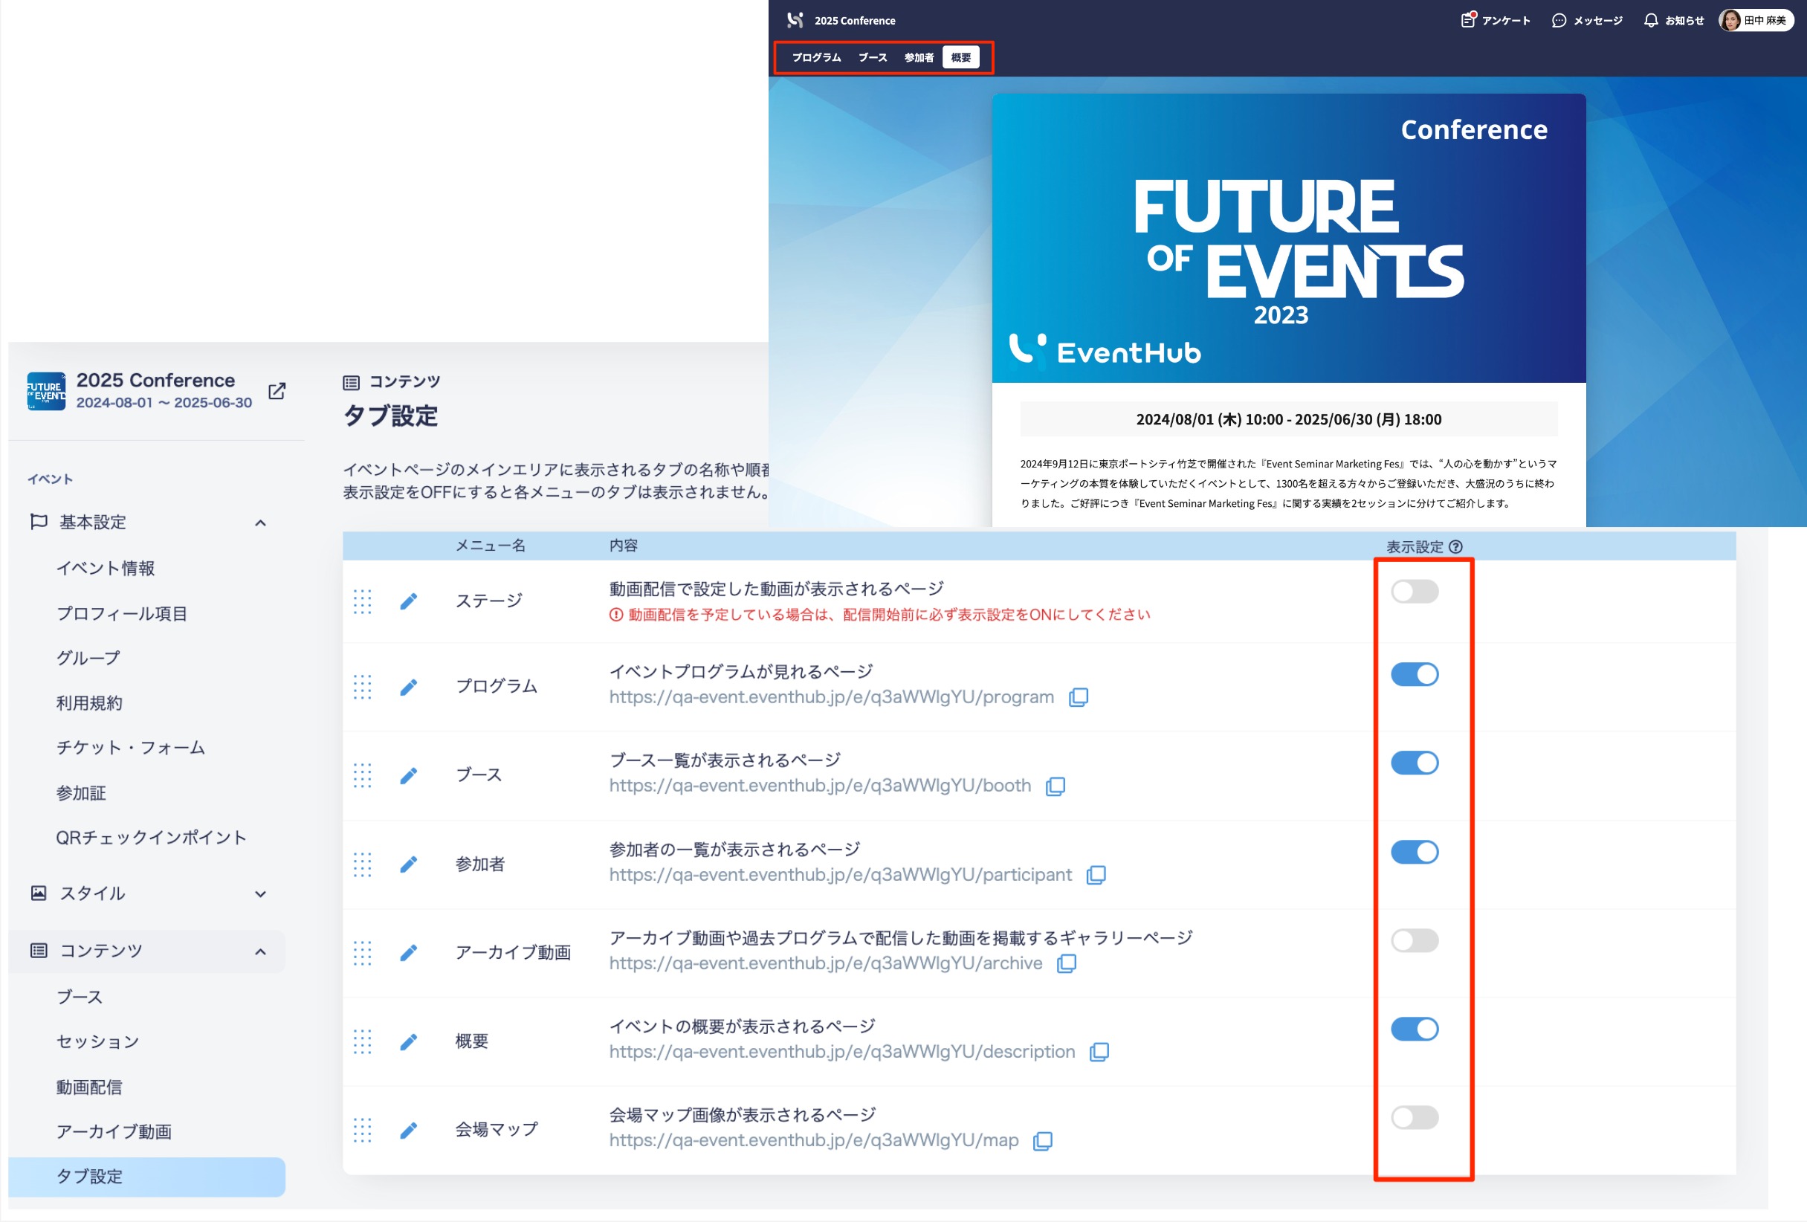Enable display toggle for ステージ
Viewport: 1807px width, 1222px height.
tap(1415, 592)
